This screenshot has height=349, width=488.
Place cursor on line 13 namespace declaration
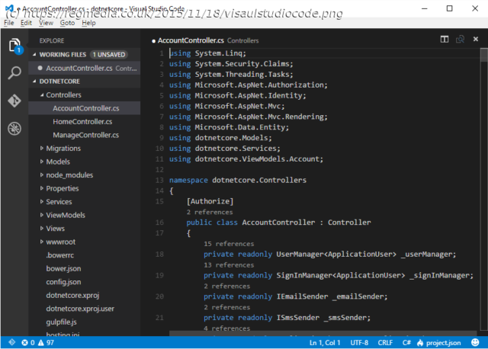tap(238, 180)
